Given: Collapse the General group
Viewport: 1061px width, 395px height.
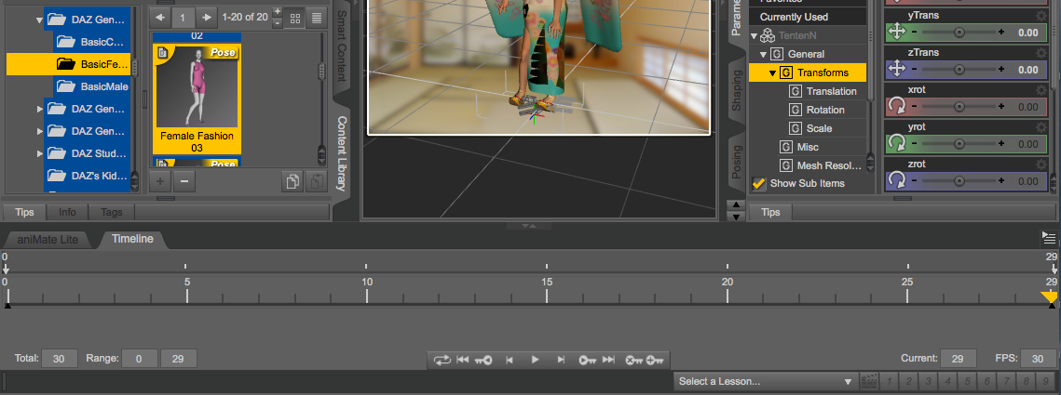Looking at the screenshot, I should coord(764,54).
